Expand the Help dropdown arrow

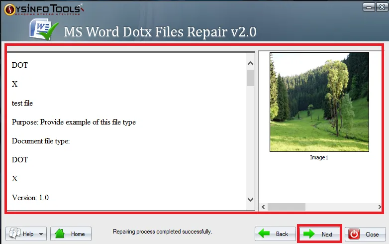[x=41, y=234]
